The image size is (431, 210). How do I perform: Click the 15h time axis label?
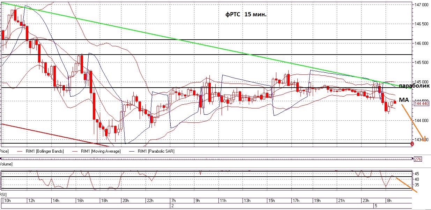point(272,201)
